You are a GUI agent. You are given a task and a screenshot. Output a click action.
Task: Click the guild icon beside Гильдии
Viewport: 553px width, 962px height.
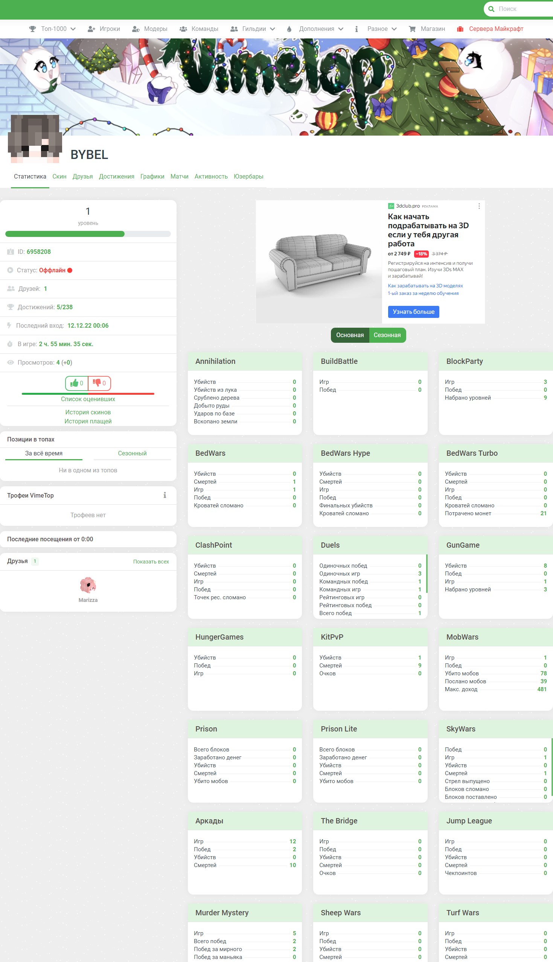234,29
